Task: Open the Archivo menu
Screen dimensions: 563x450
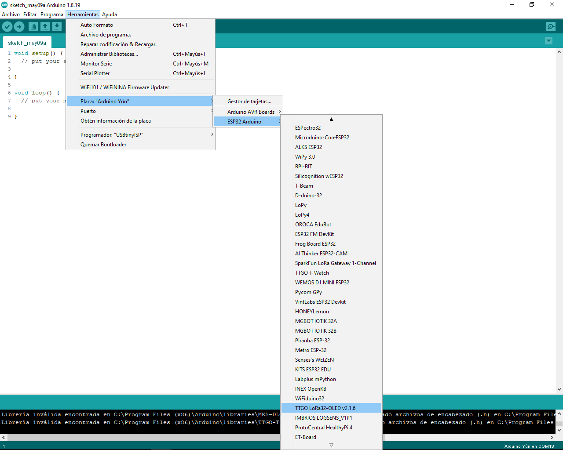Action: [11, 15]
